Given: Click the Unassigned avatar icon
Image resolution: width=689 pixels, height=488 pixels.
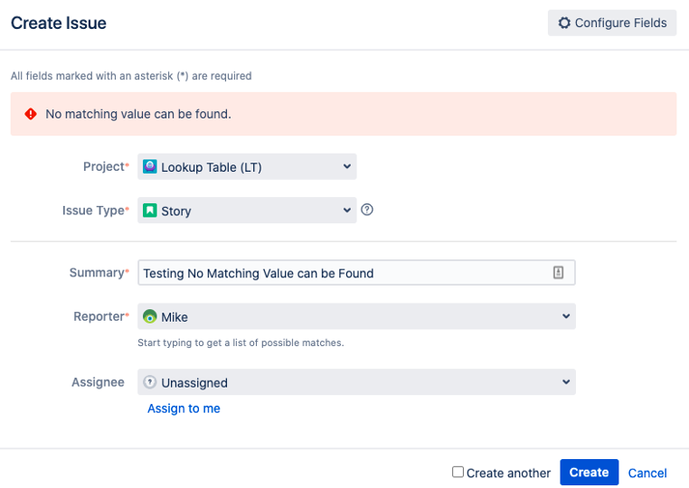Looking at the screenshot, I should coord(150,382).
